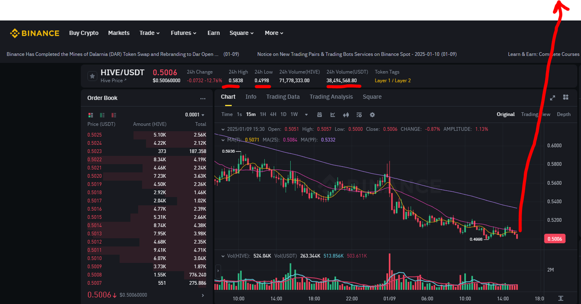Open the Trade menu dropdown
Image resolution: width=581 pixels, height=304 pixels.
(149, 33)
